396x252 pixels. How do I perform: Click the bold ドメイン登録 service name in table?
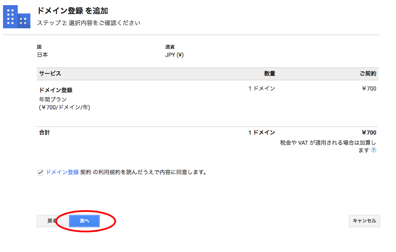56,90
